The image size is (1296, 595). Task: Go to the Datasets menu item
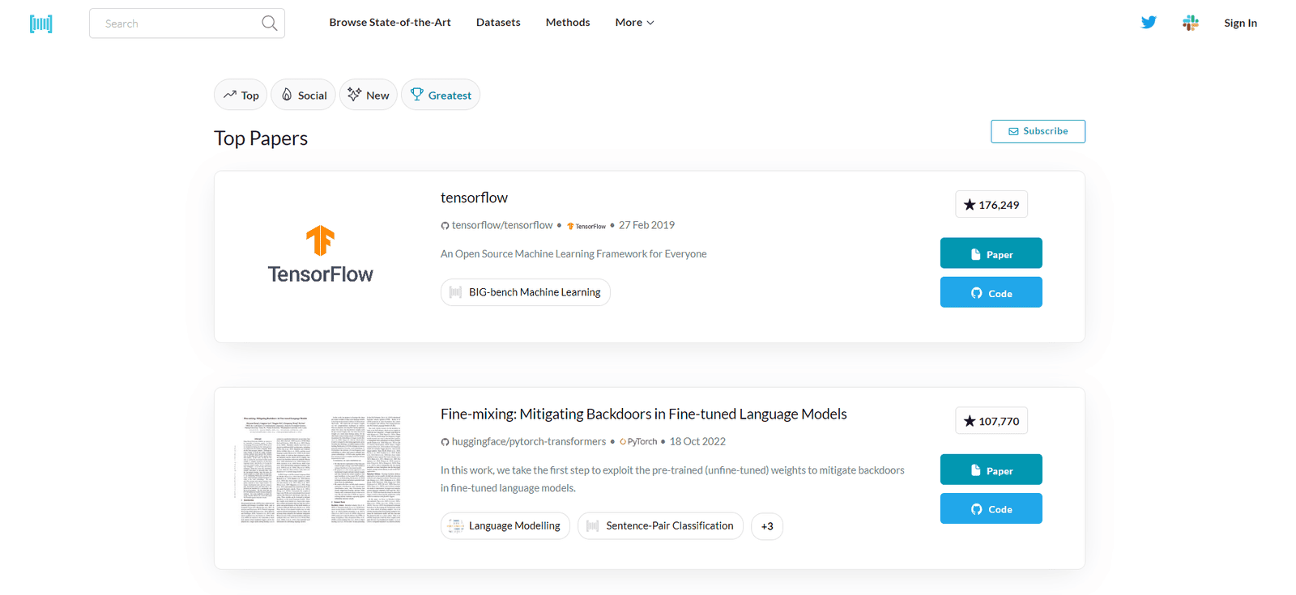[x=498, y=23]
